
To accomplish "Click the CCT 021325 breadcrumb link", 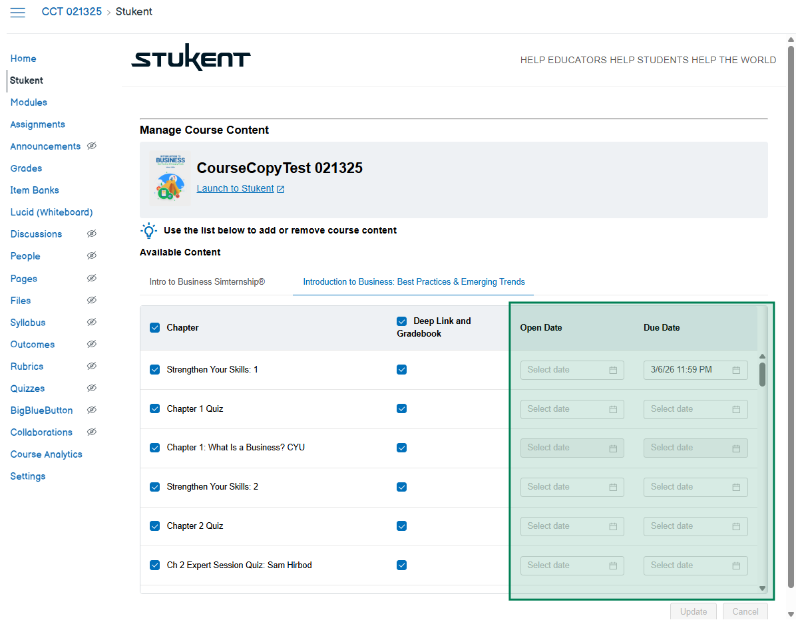I will [x=71, y=11].
